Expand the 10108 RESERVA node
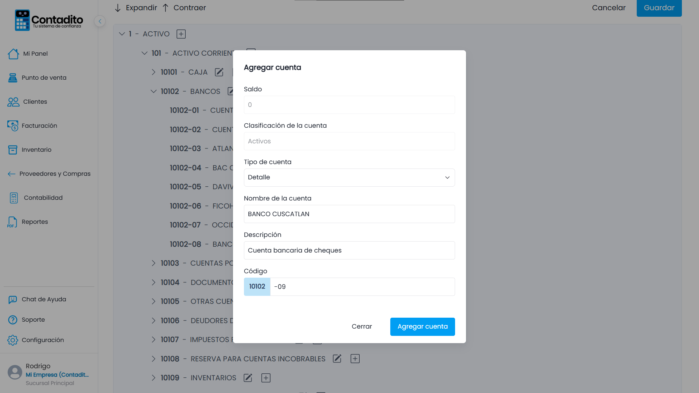Viewport: 699px width, 393px height. pos(153,359)
